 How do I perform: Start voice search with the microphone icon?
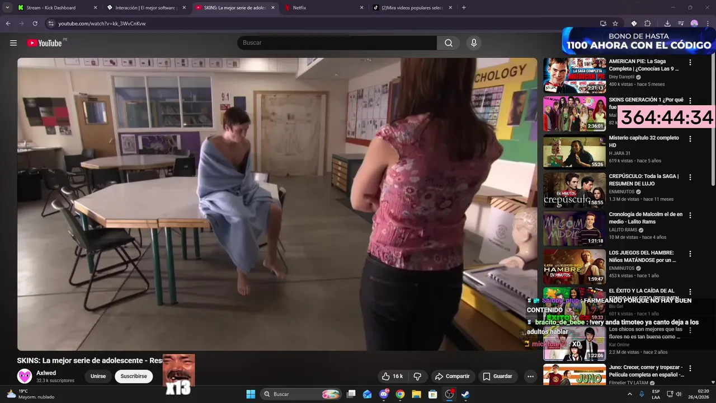pos(474,43)
